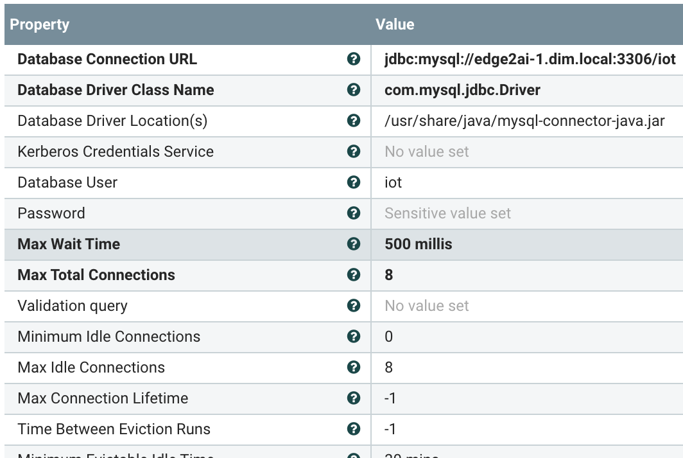This screenshot has height=458, width=683.
Task: Edit the Sensitive value set password field
Action: [447, 213]
